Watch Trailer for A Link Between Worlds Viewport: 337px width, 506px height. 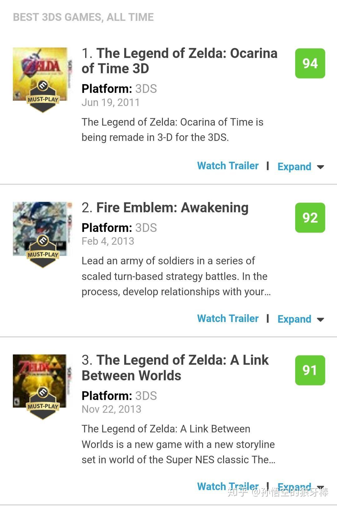click(228, 486)
